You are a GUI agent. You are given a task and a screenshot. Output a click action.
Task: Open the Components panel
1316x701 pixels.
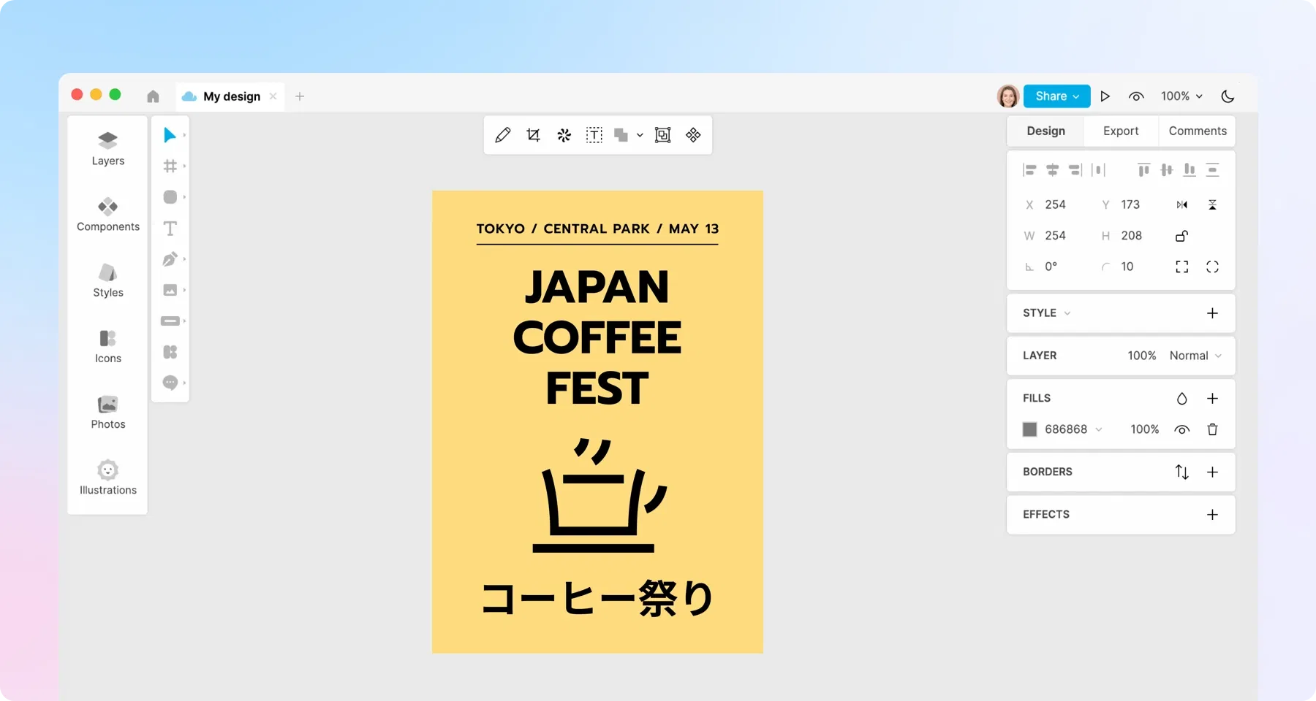(108, 214)
